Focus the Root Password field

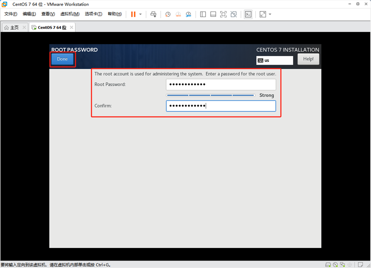tap(221, 85)
